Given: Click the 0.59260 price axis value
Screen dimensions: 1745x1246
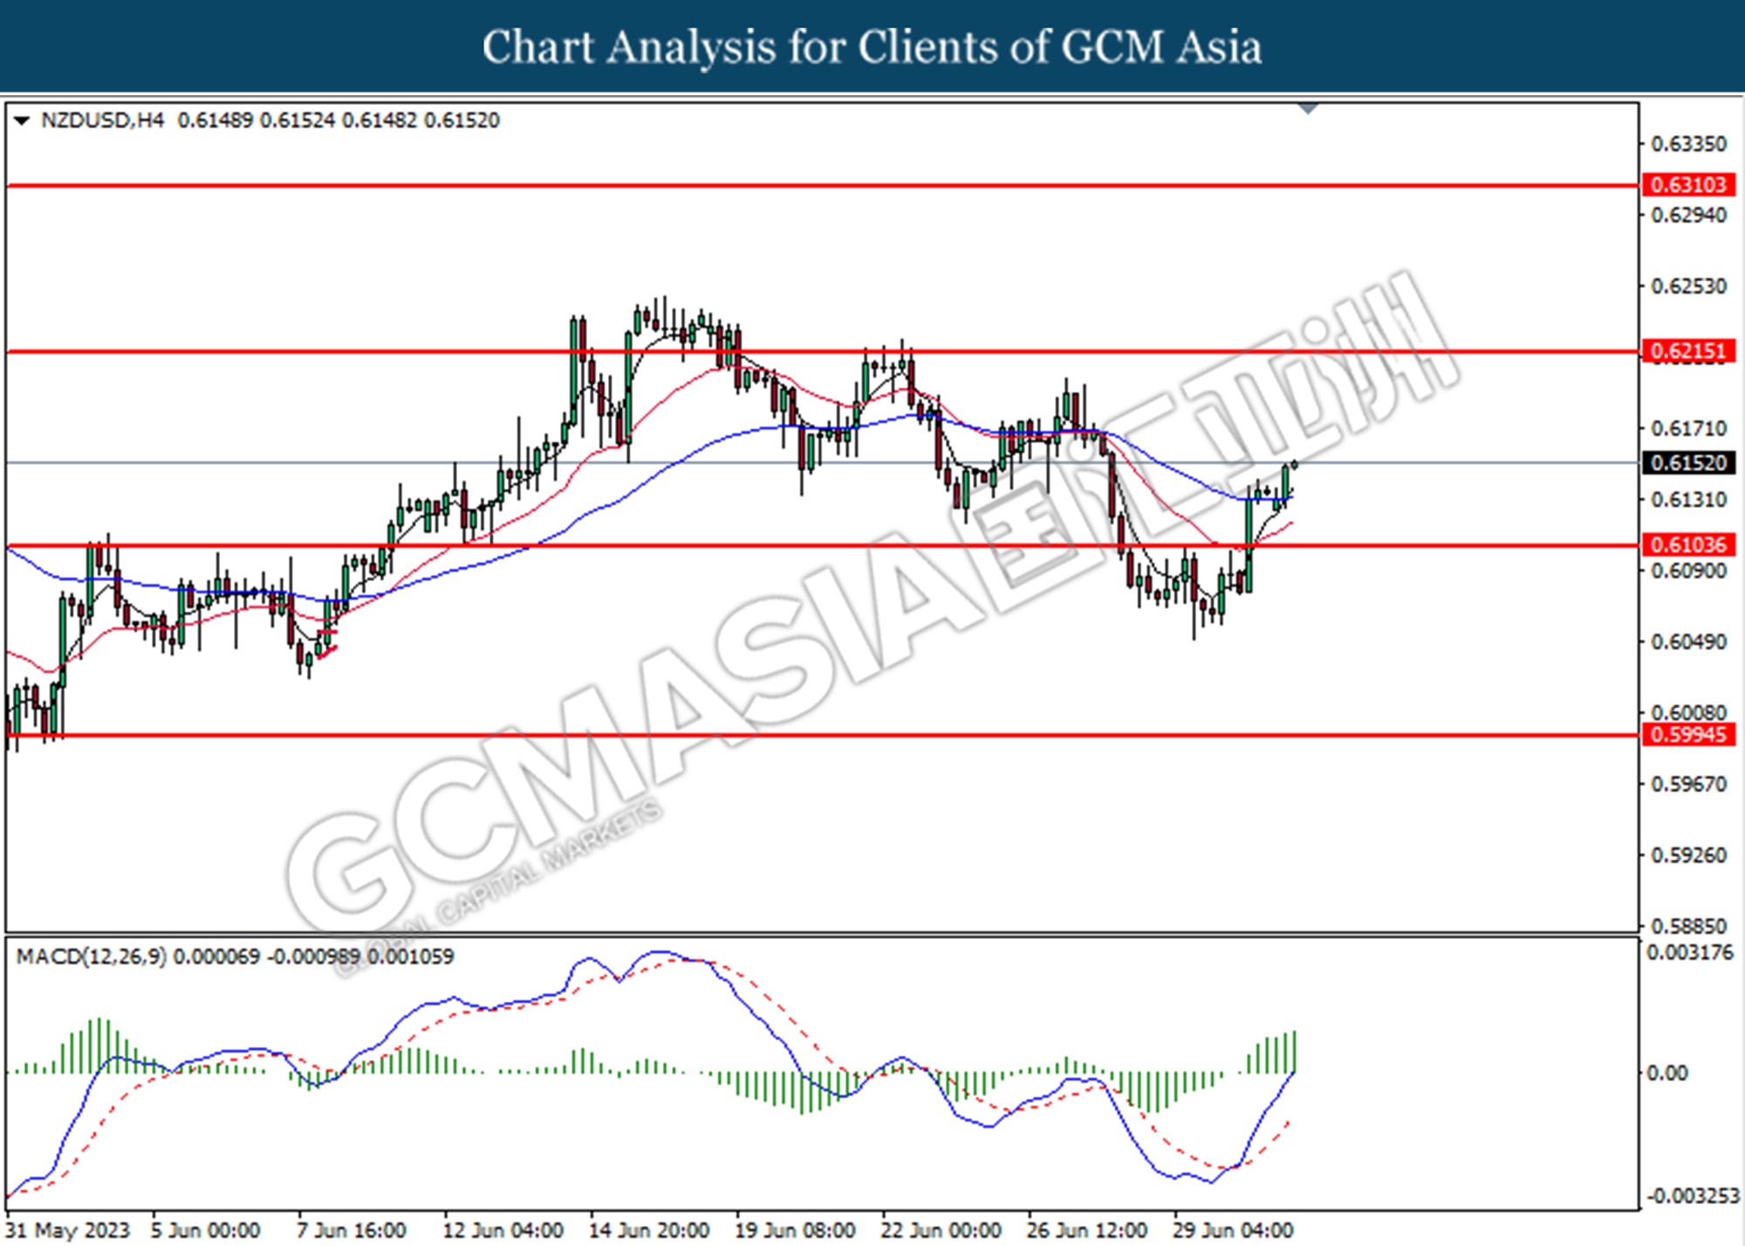Looking at the screenshot, I should [x=1688, y=855].
